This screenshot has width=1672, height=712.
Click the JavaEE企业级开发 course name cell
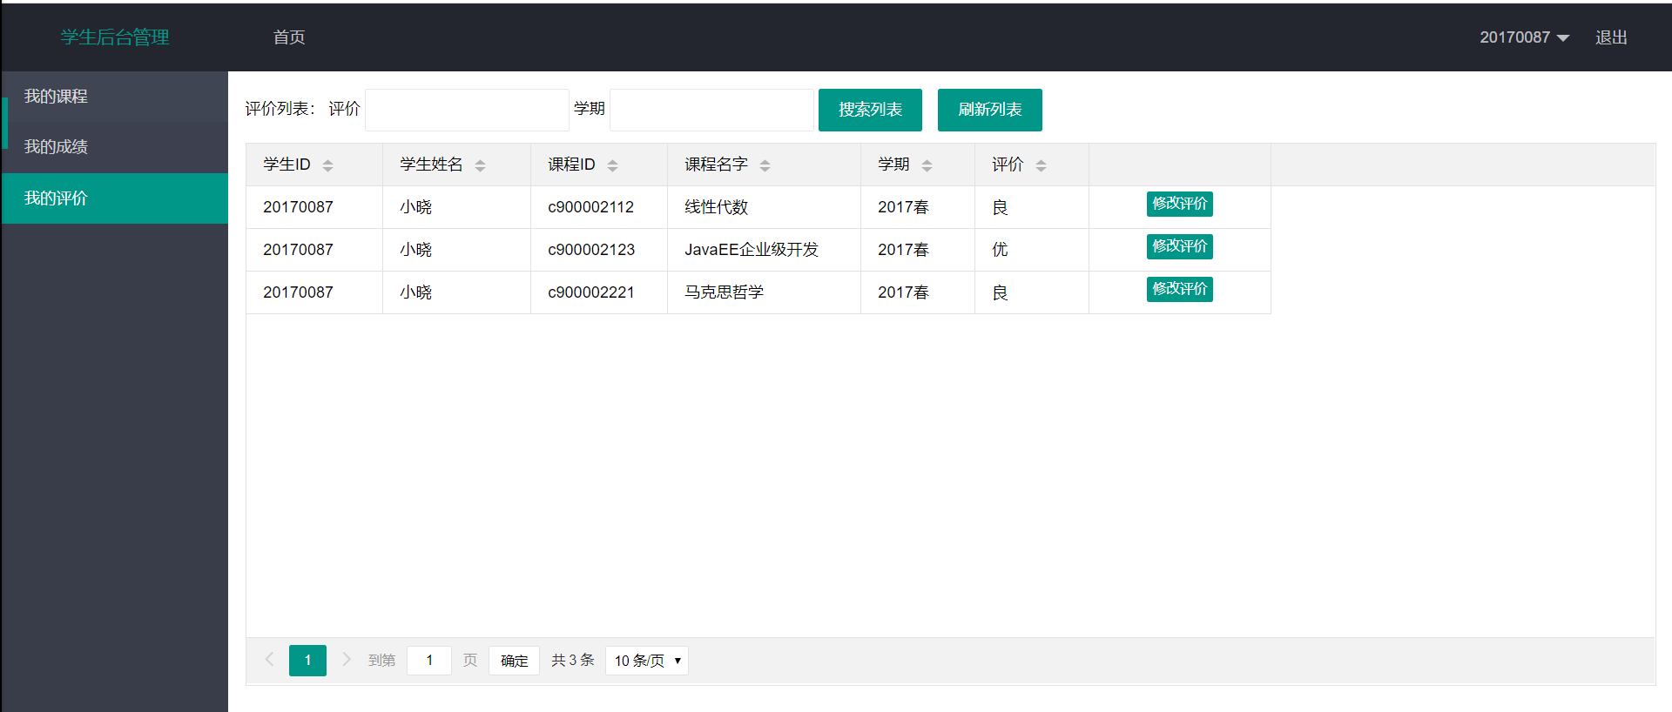click(764, 250)
